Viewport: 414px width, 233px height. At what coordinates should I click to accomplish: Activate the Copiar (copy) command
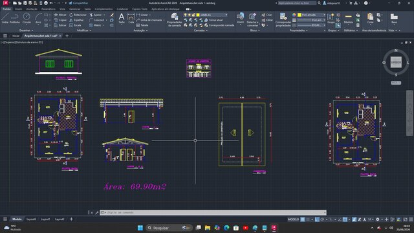(60, 20)
